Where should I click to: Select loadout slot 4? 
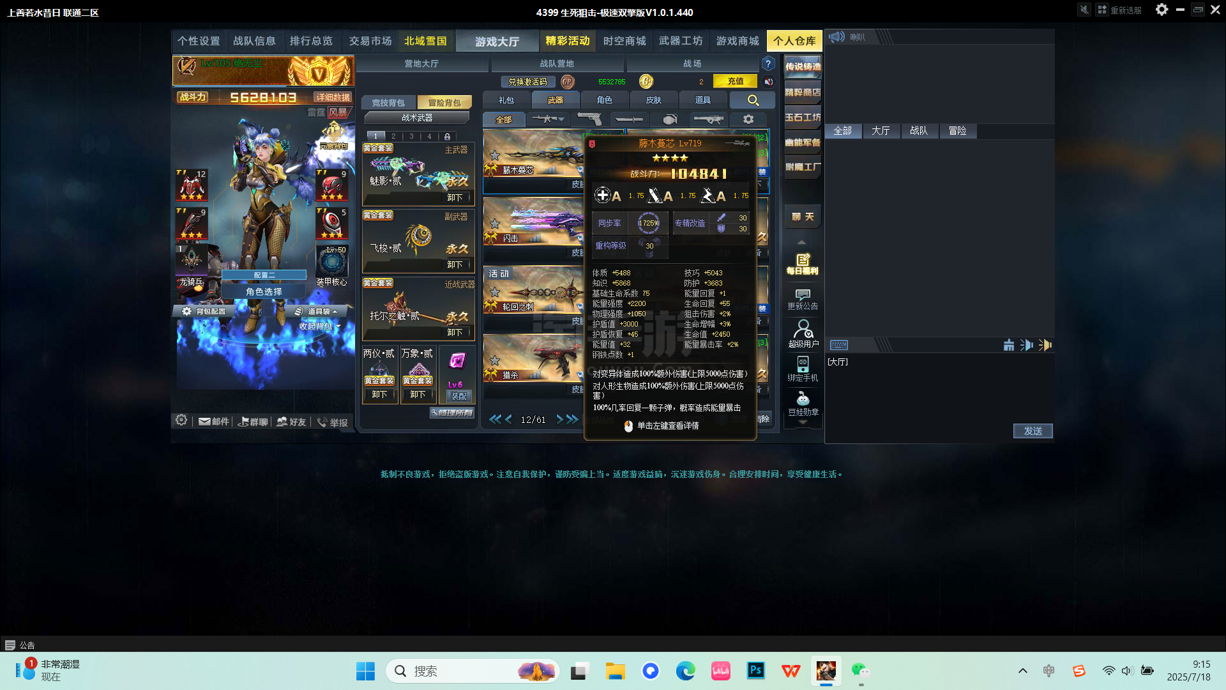pos(429,136)
